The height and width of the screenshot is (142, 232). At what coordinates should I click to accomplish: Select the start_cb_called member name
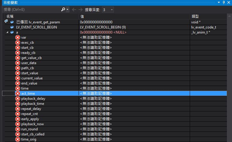pos(33,134)
